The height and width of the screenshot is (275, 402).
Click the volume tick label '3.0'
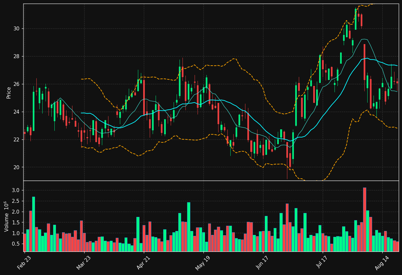[16, 190]
